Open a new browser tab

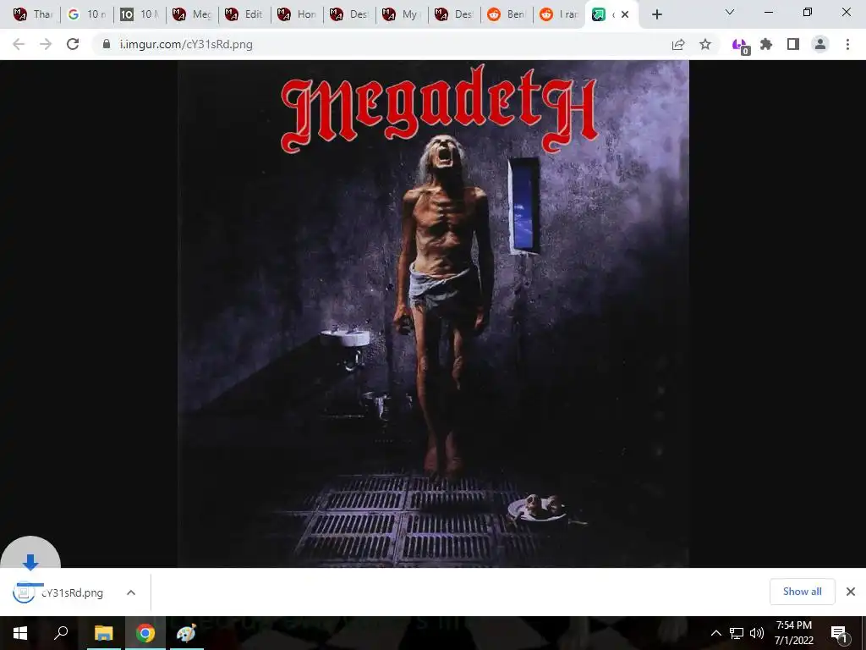click(x=656, y=14)
